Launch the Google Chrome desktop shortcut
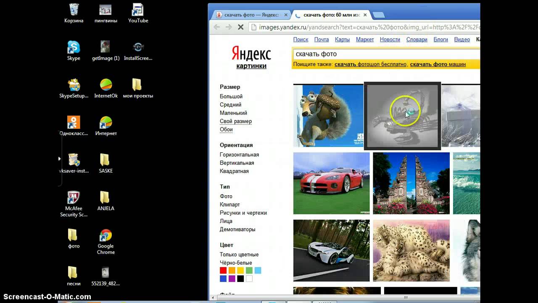Image resolution: width=538 pixels, height=303 pixels. tap(105, 242)
